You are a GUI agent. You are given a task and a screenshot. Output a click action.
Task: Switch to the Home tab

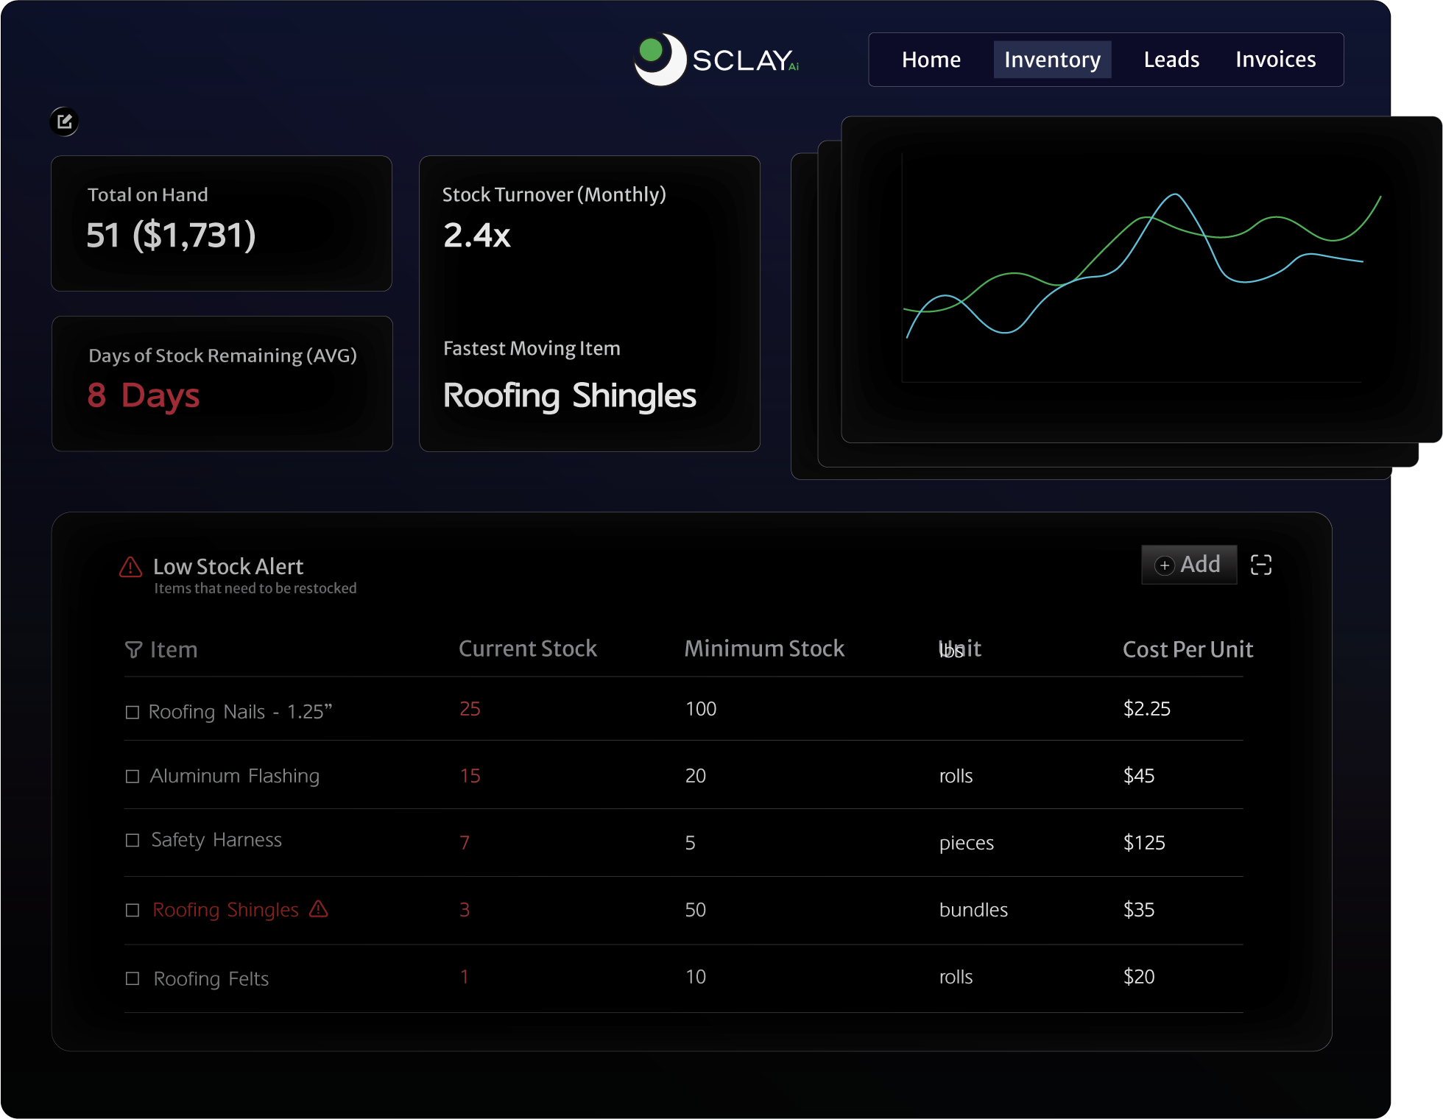pyautogui.click(x=931, y=59)
